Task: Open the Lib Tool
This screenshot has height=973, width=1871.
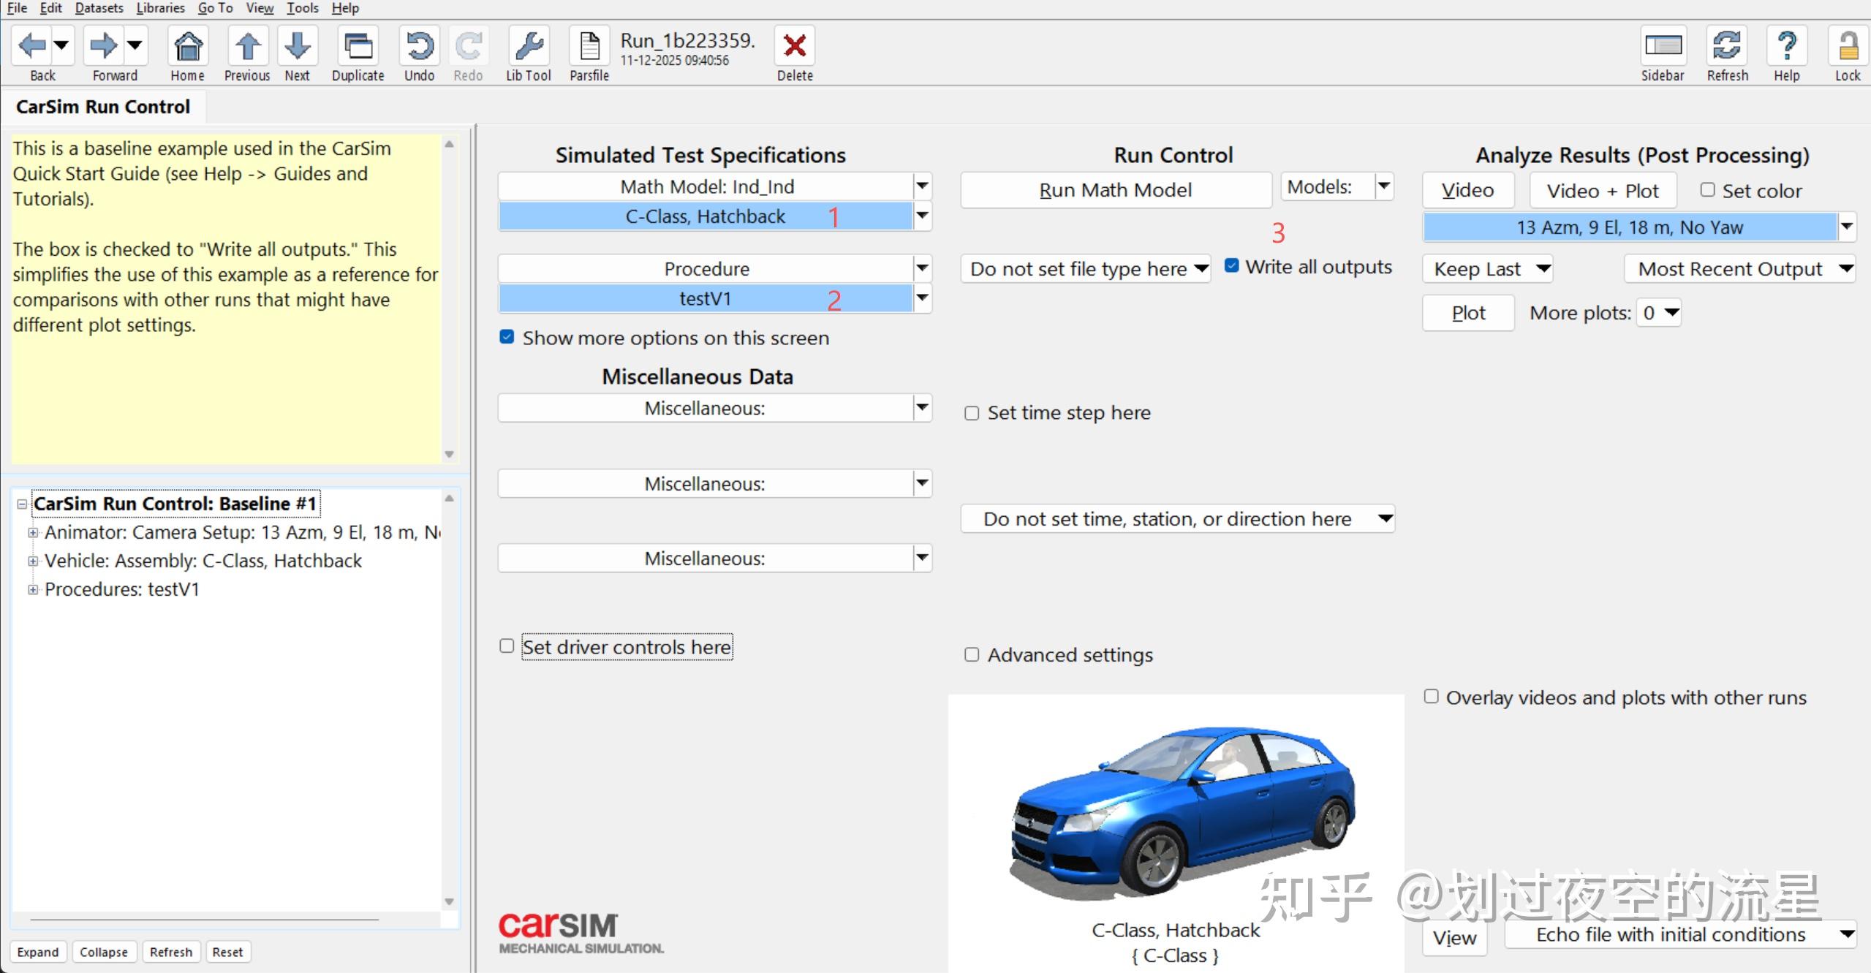Action: coord(528,45)
